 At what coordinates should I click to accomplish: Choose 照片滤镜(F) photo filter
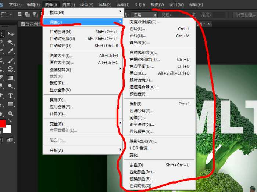coord(159,80)
